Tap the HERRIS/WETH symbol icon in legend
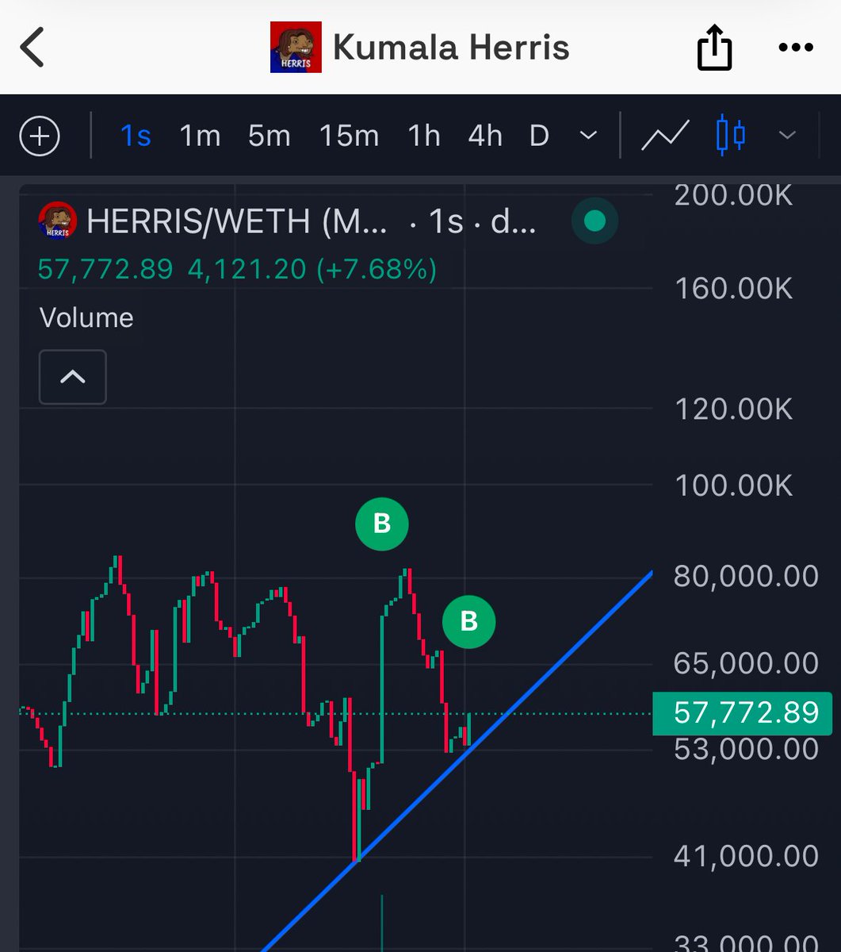841x952 pixels. coord(57,221)
